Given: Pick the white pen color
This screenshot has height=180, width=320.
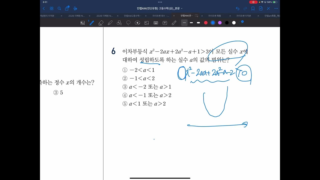Looking at the screenshot, I should 234,23.
